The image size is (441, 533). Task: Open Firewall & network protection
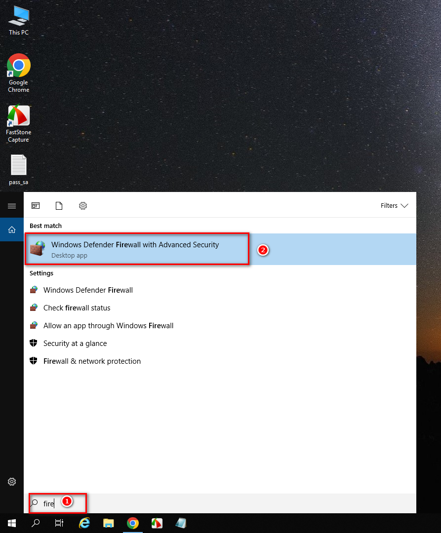[x=91, y=361]
